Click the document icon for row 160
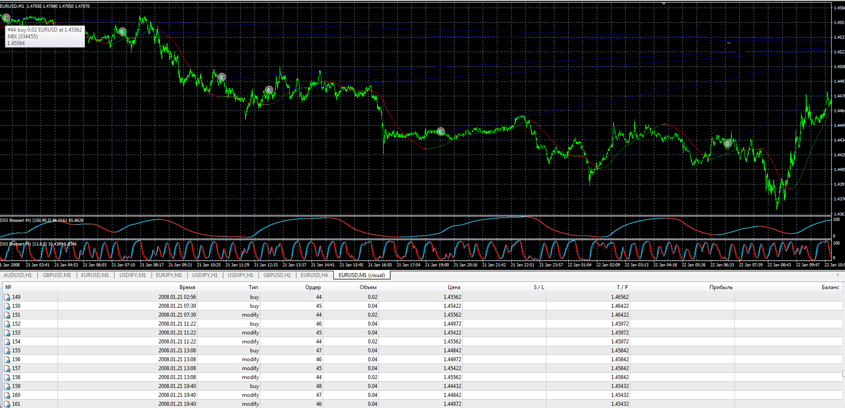This screenshot has height=408, width=845. pyautogui.click(x=7, y=395)
